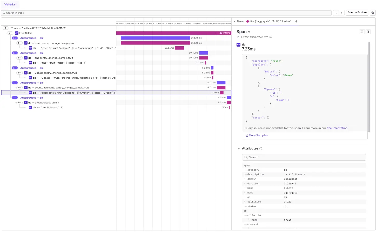The height and width of the screenshot is (232, 377).
Task: Click the magnifier icon in Search in trace
Action: tap(4, 13)
